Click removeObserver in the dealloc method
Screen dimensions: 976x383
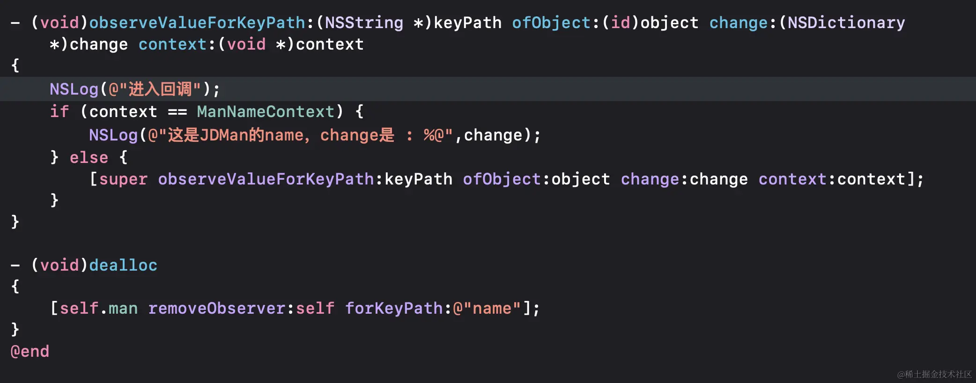[x=217, y=308]
